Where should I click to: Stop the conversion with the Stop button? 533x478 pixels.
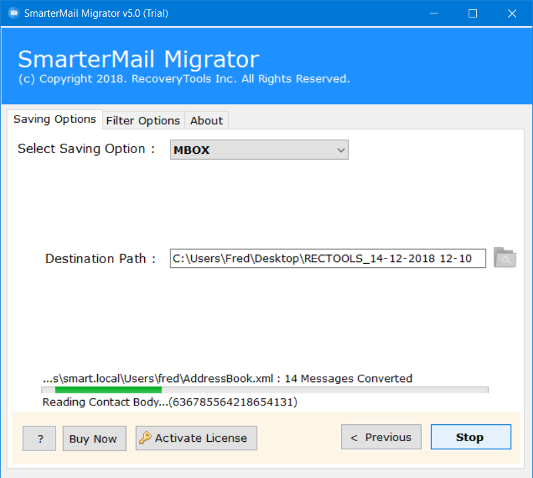471,437
